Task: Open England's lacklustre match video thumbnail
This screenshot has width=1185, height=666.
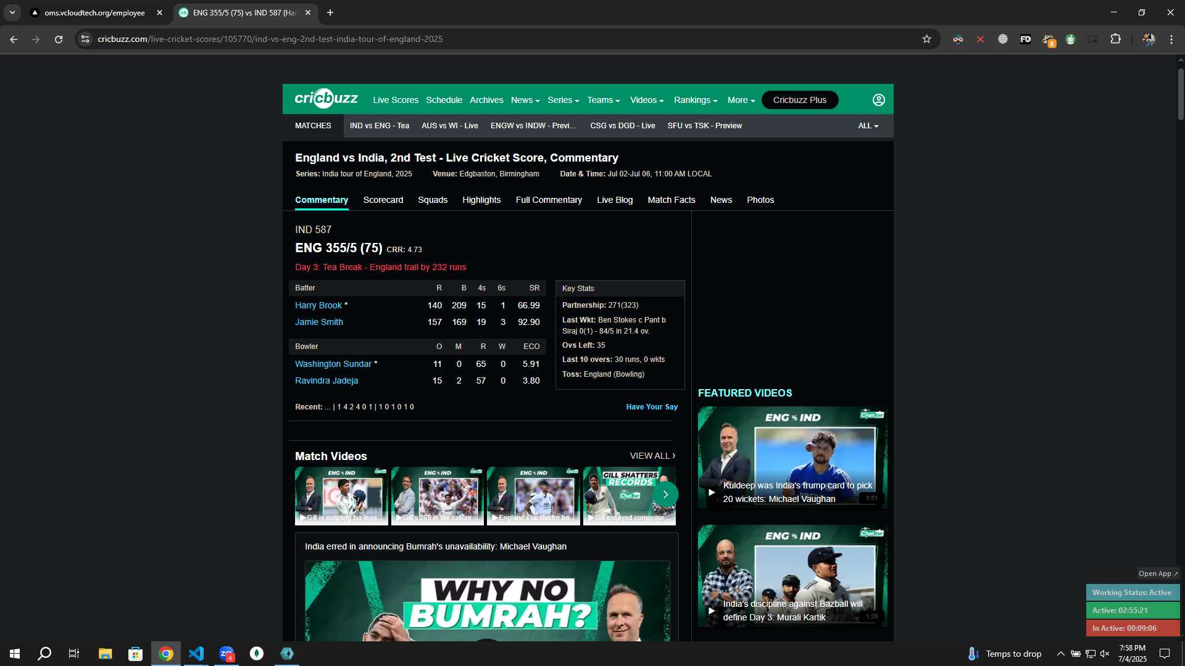Action: pos(533,496)
